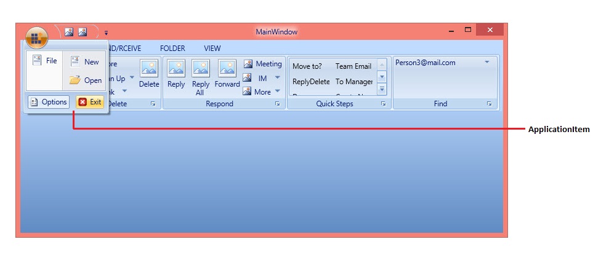The height and width of the screenshot is (258, 601).
Task: Click the Delete icon in the ribbon
Action: click(148, 74)
